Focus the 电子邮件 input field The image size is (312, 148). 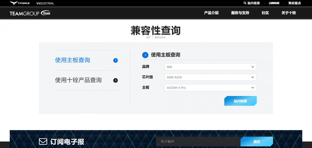click(198, 142)
